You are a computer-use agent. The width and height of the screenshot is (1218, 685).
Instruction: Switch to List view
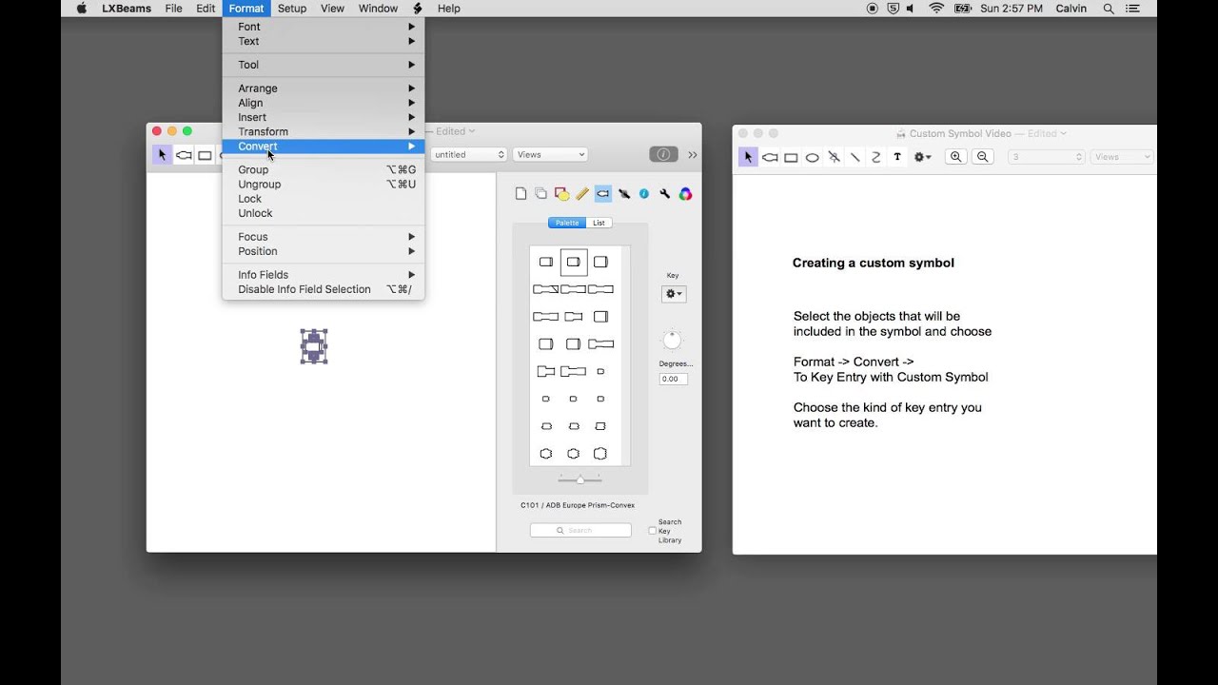(599, 223)
